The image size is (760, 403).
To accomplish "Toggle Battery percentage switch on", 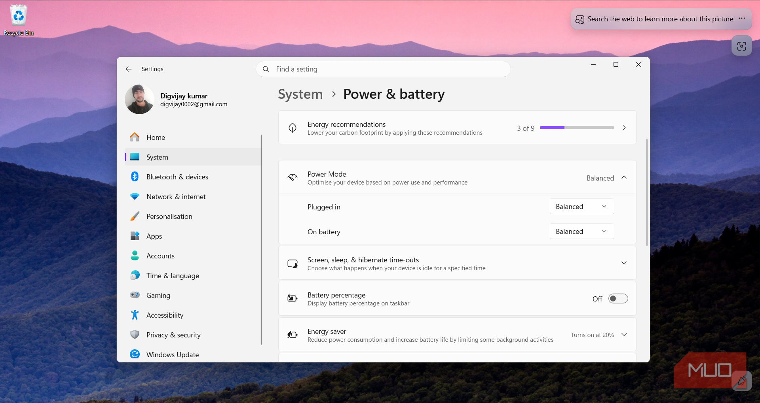I will [x=618, y=299].
